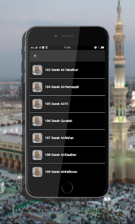The image size is (135, 224).
Task: Tap the reciter icon beside Surah Al-Kafiroon
Action: 37,172
